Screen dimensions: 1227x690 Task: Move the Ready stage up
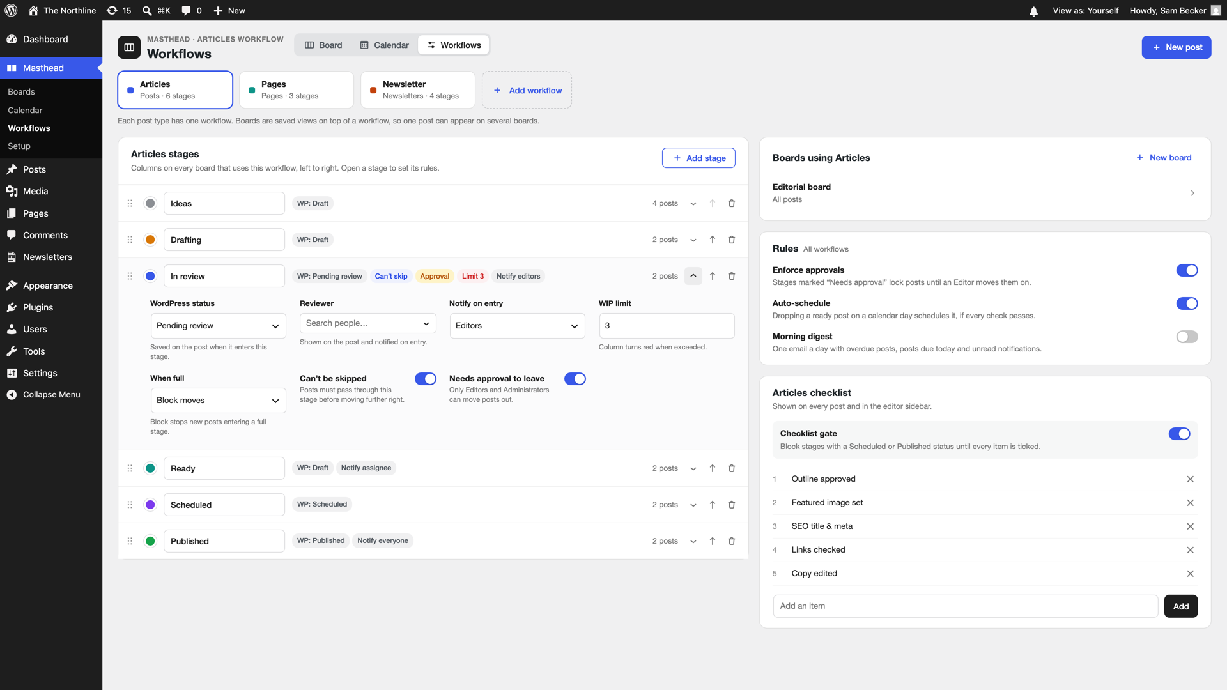[x=713, y=468]
